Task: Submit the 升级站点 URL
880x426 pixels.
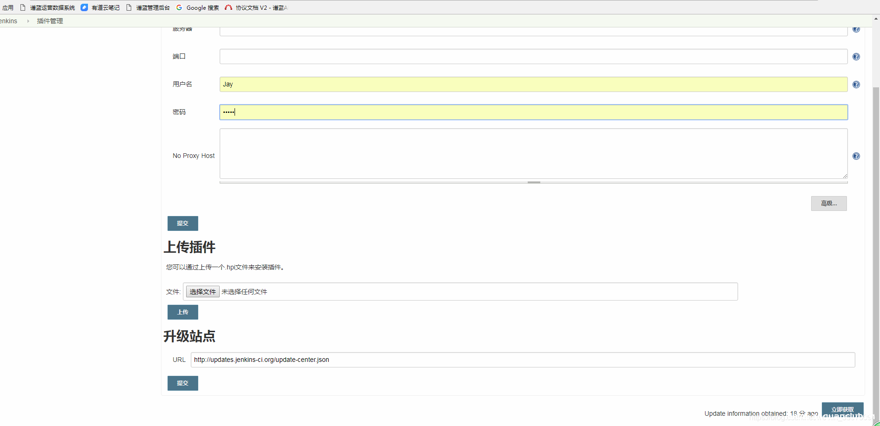Action: (x=182, y=383)
